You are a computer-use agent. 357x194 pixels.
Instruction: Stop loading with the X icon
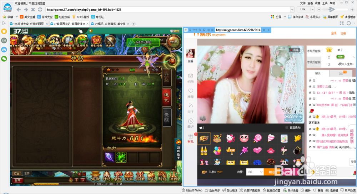point(33,10)
